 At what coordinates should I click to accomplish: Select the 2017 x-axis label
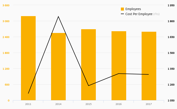149,104
